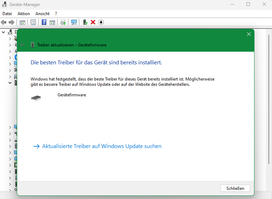The image size is (272, 199).
Task: Toggle the action pane toolbar icon
Action: click(52, 22)
